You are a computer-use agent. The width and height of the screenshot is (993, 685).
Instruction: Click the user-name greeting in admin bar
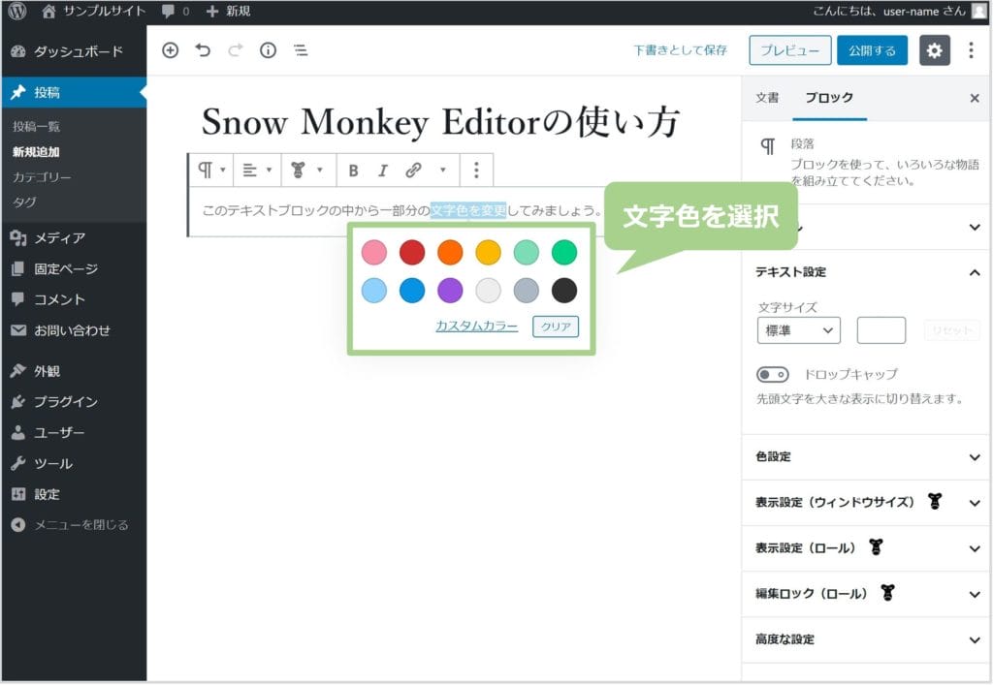pyautogui.click(x=889, y=11)
